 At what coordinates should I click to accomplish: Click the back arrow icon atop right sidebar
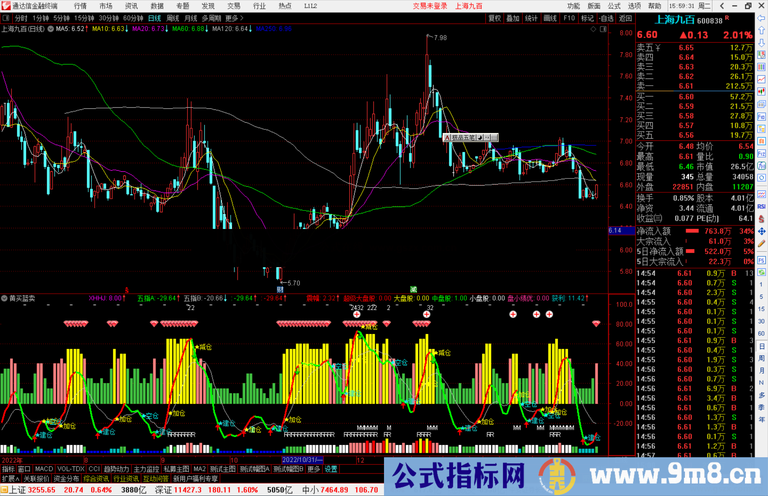[x=762, y=18]
